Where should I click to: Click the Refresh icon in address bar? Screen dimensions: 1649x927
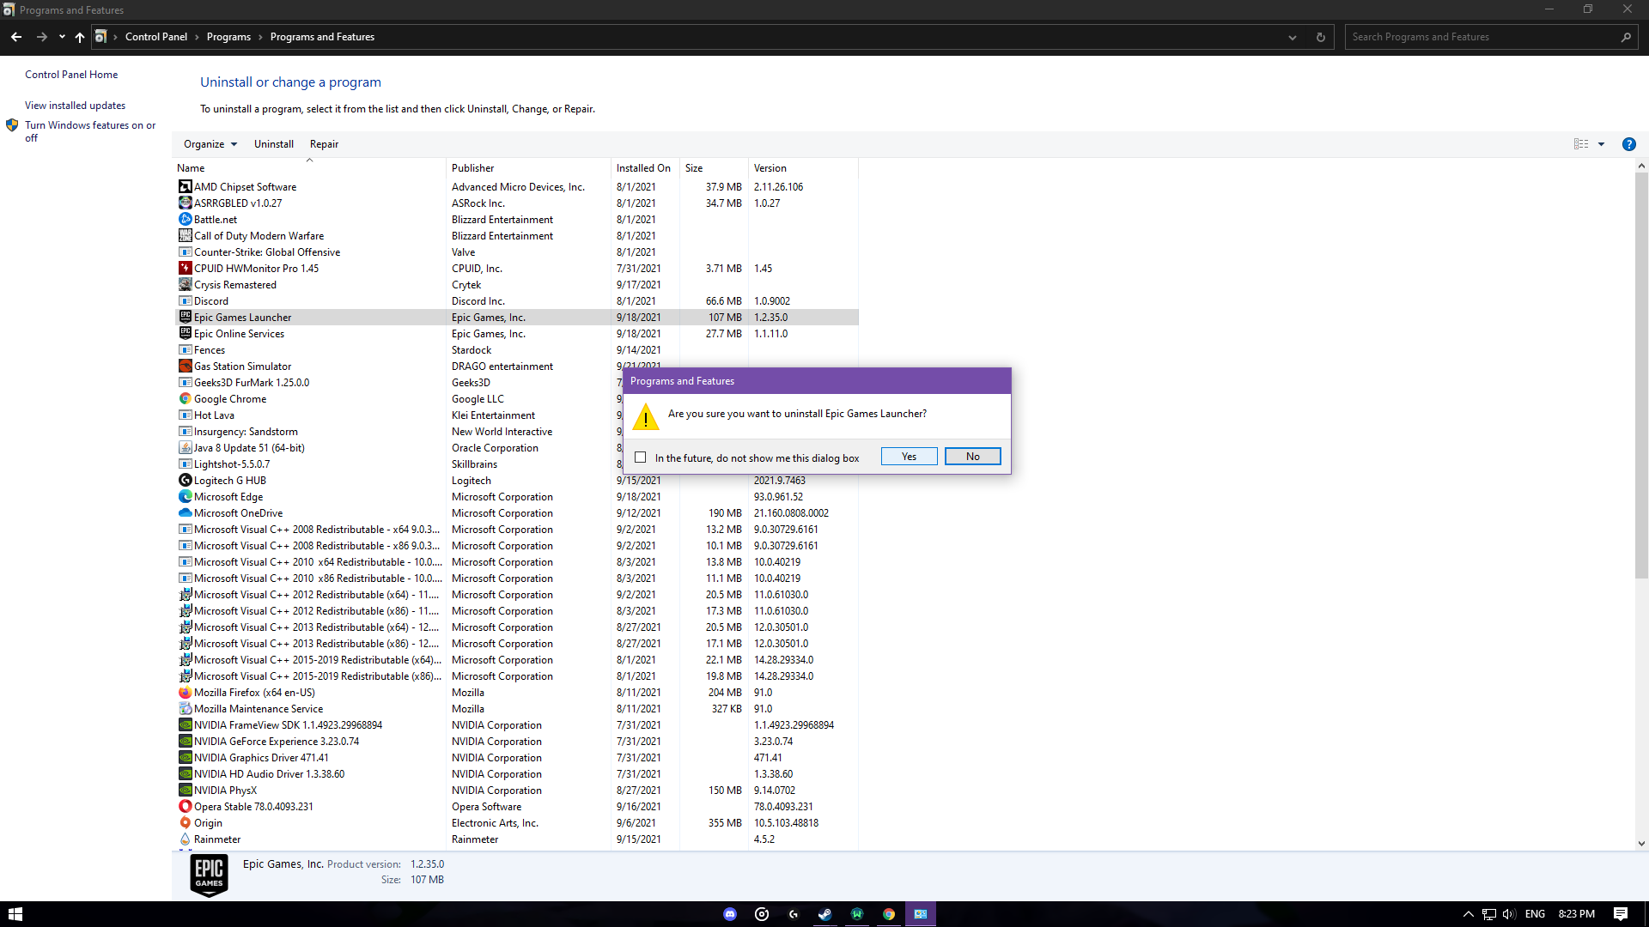point(1321,37)
